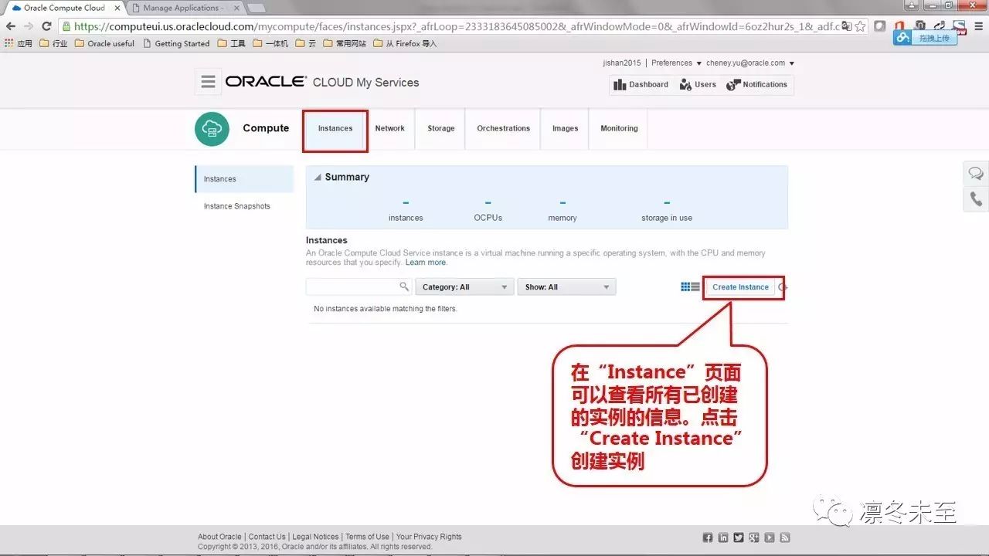Open the 常用网站 bookmarks folder
The height and width of the screenshot is (556, 989).
(x=345, y=43)
